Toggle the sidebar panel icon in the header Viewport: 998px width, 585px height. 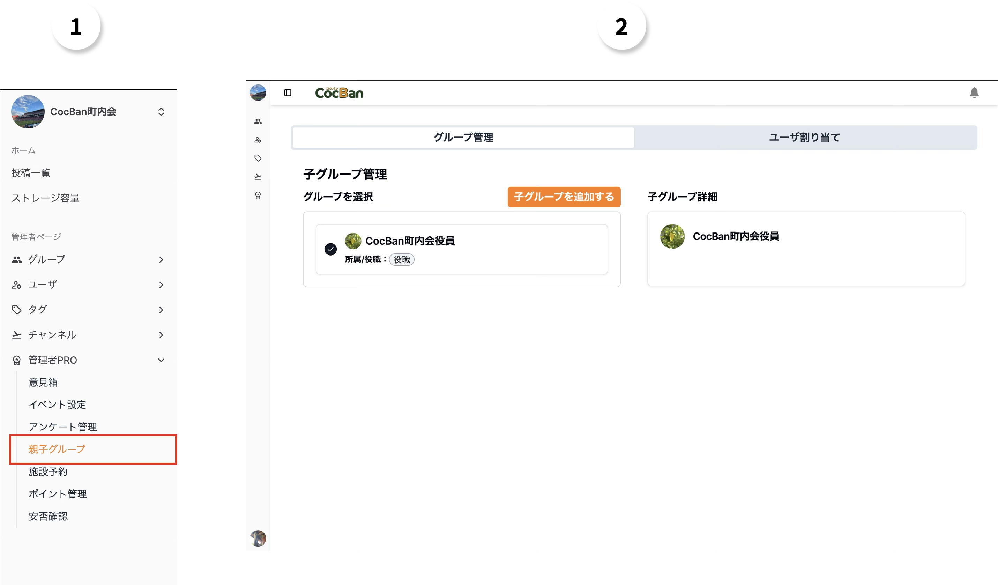point(288,93)
